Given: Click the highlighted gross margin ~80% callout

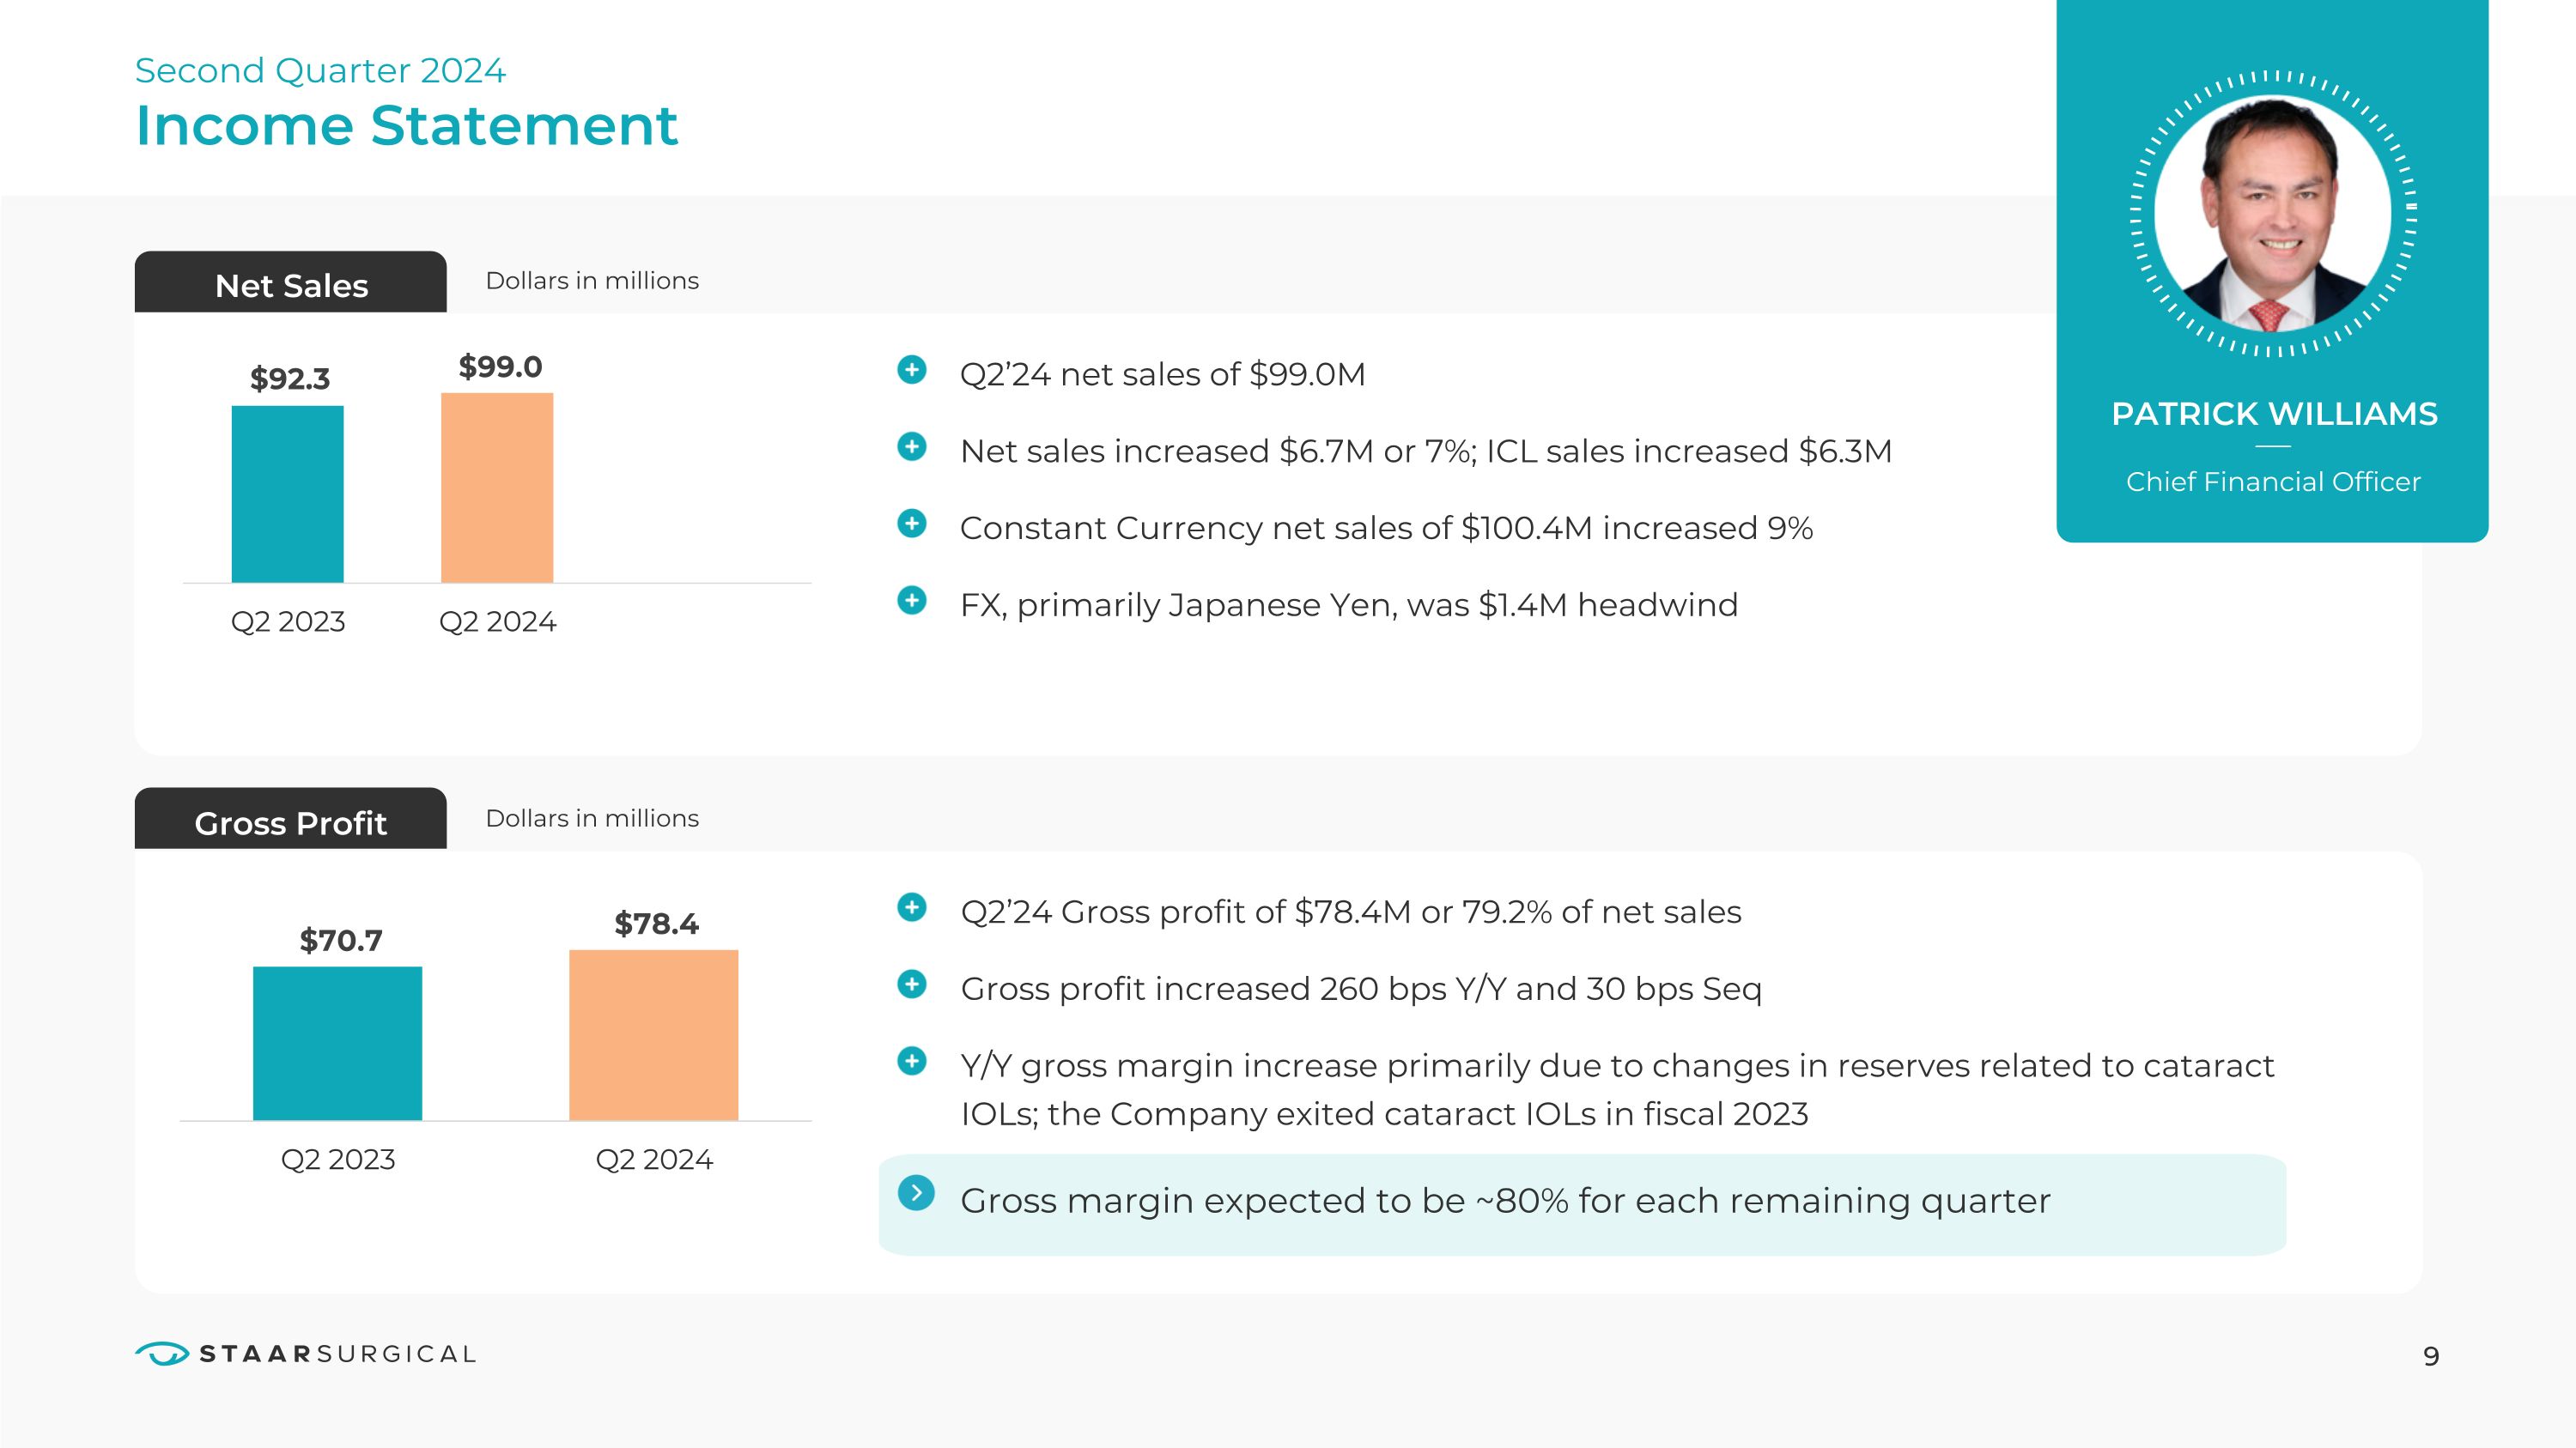Looking at the screenshot, I should (x=1582, y=1204).
